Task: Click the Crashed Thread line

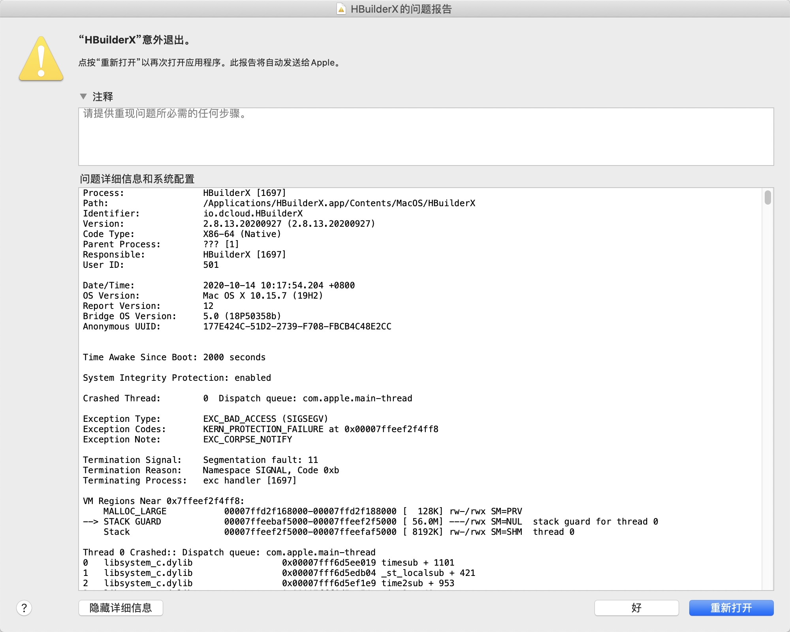Action: click(247, 398)
